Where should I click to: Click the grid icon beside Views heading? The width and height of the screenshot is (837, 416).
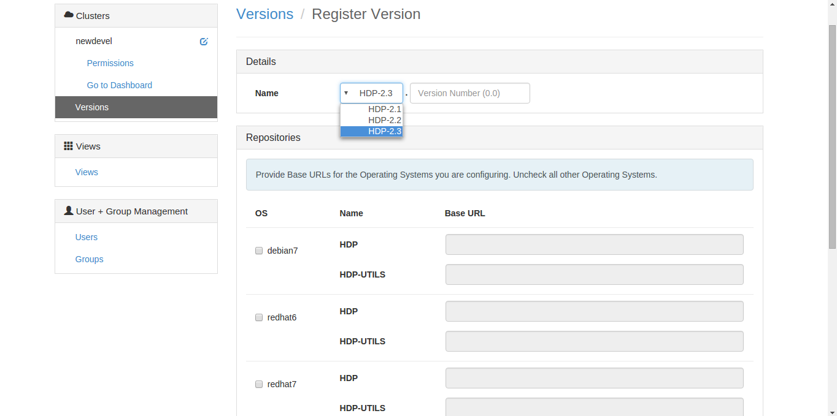(x=69, y=146)
